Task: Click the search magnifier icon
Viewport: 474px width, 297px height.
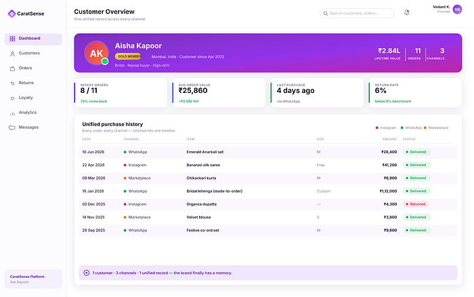Action: [326, 14]
